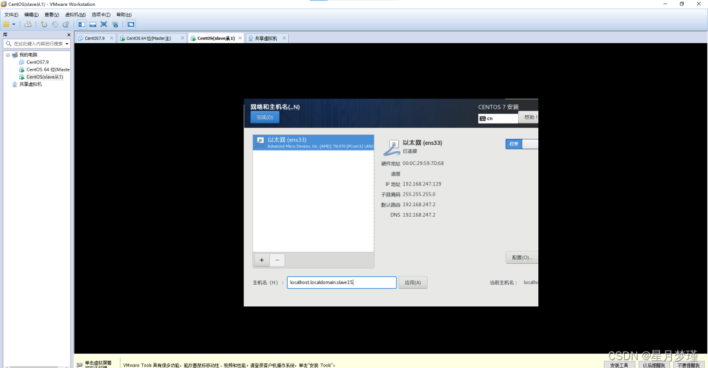Open the library search dropdown arrow
The image size is (708, 368).
point(67,44)
